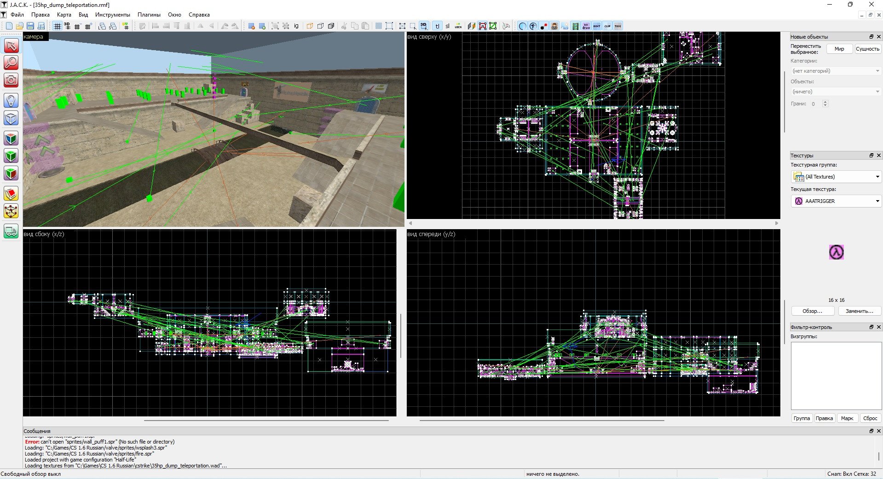Click the truck icon in left toolbar
This screenshot has width=883, height=479.
pos(11,231)
